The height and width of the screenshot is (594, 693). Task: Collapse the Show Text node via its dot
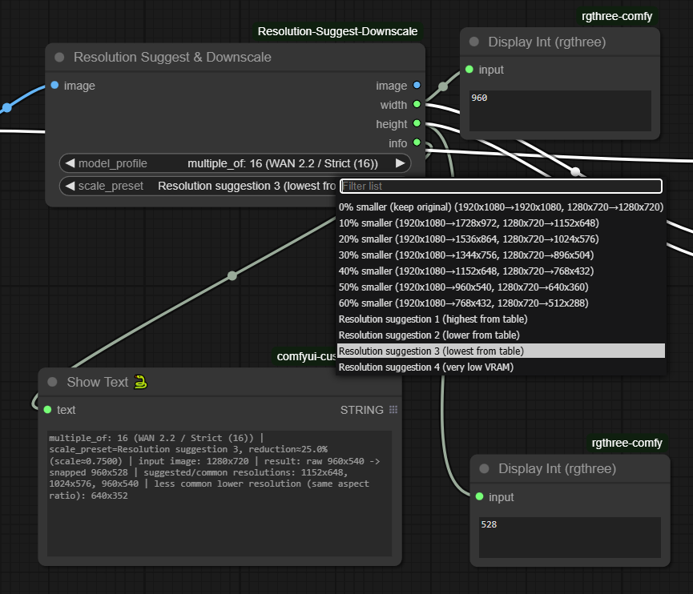pyautogui.click(x=52, y=382)
